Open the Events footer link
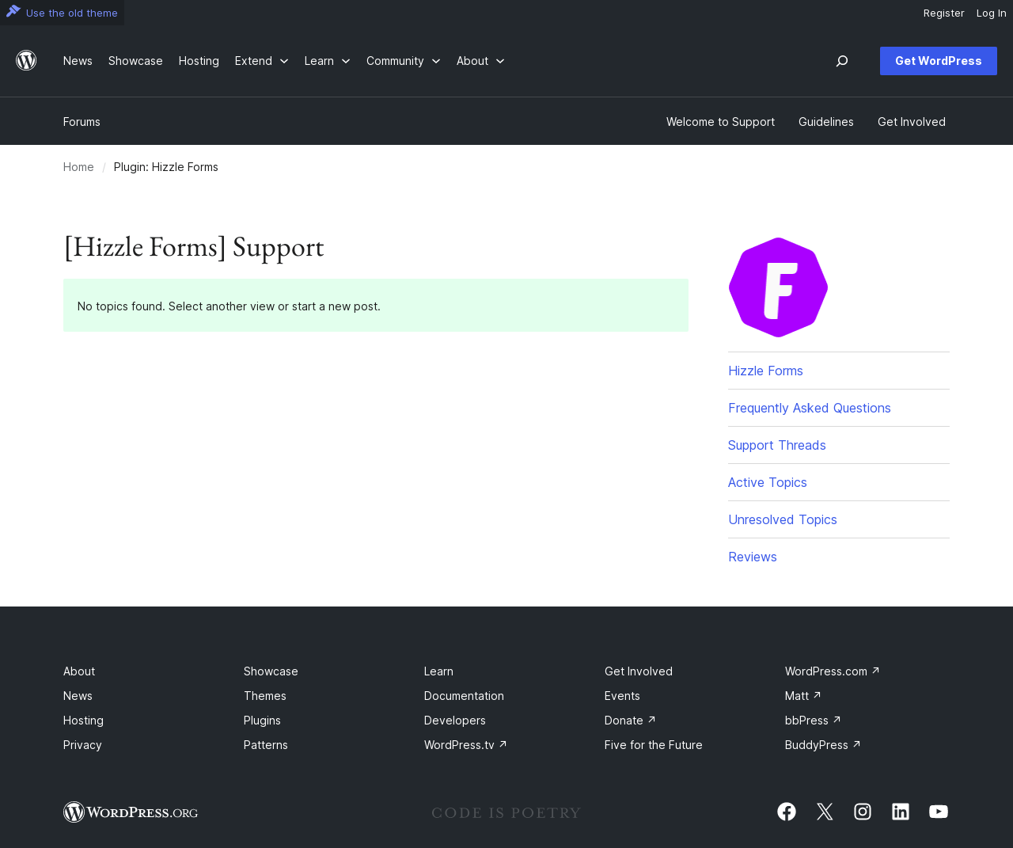 click(622, 696)
